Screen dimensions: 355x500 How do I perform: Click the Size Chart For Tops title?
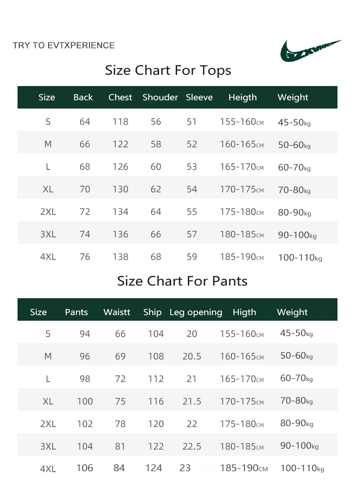pyautogui.click(x=168, y=70)
